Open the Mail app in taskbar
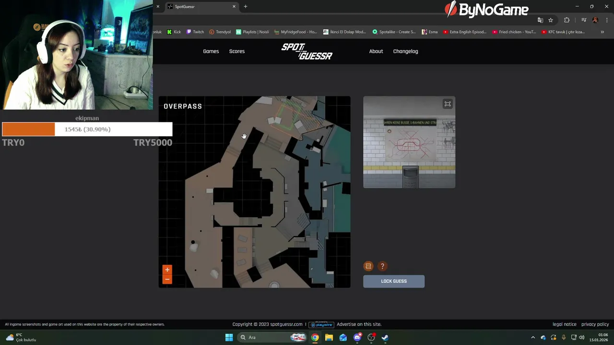This screenshot has width=614, height=345. click(343, 337)
